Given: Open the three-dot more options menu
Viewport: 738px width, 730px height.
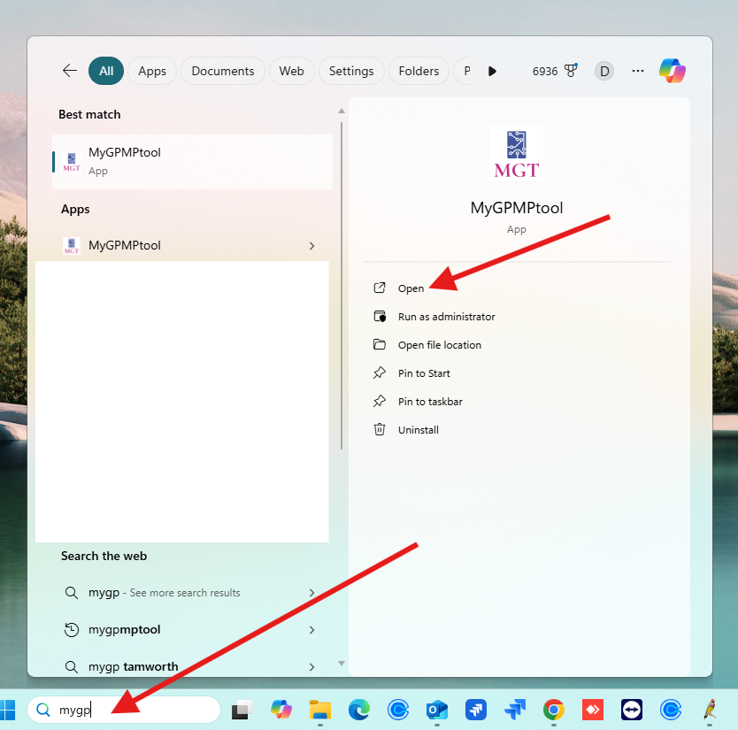Looking at the screenshot, I should 638,71.
